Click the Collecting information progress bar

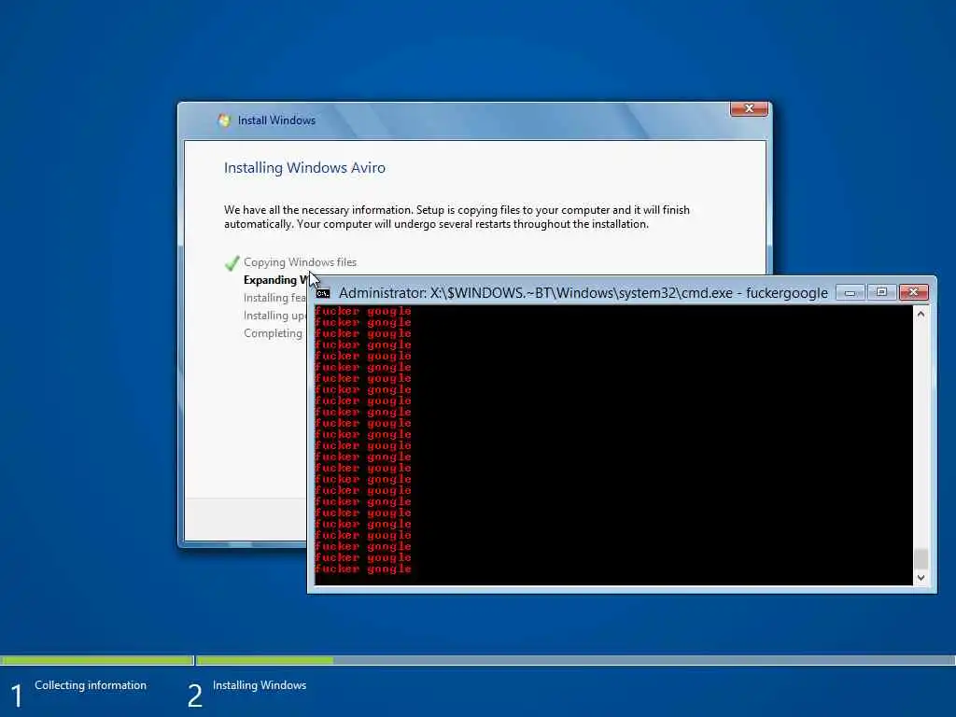(x=97, y=660)
